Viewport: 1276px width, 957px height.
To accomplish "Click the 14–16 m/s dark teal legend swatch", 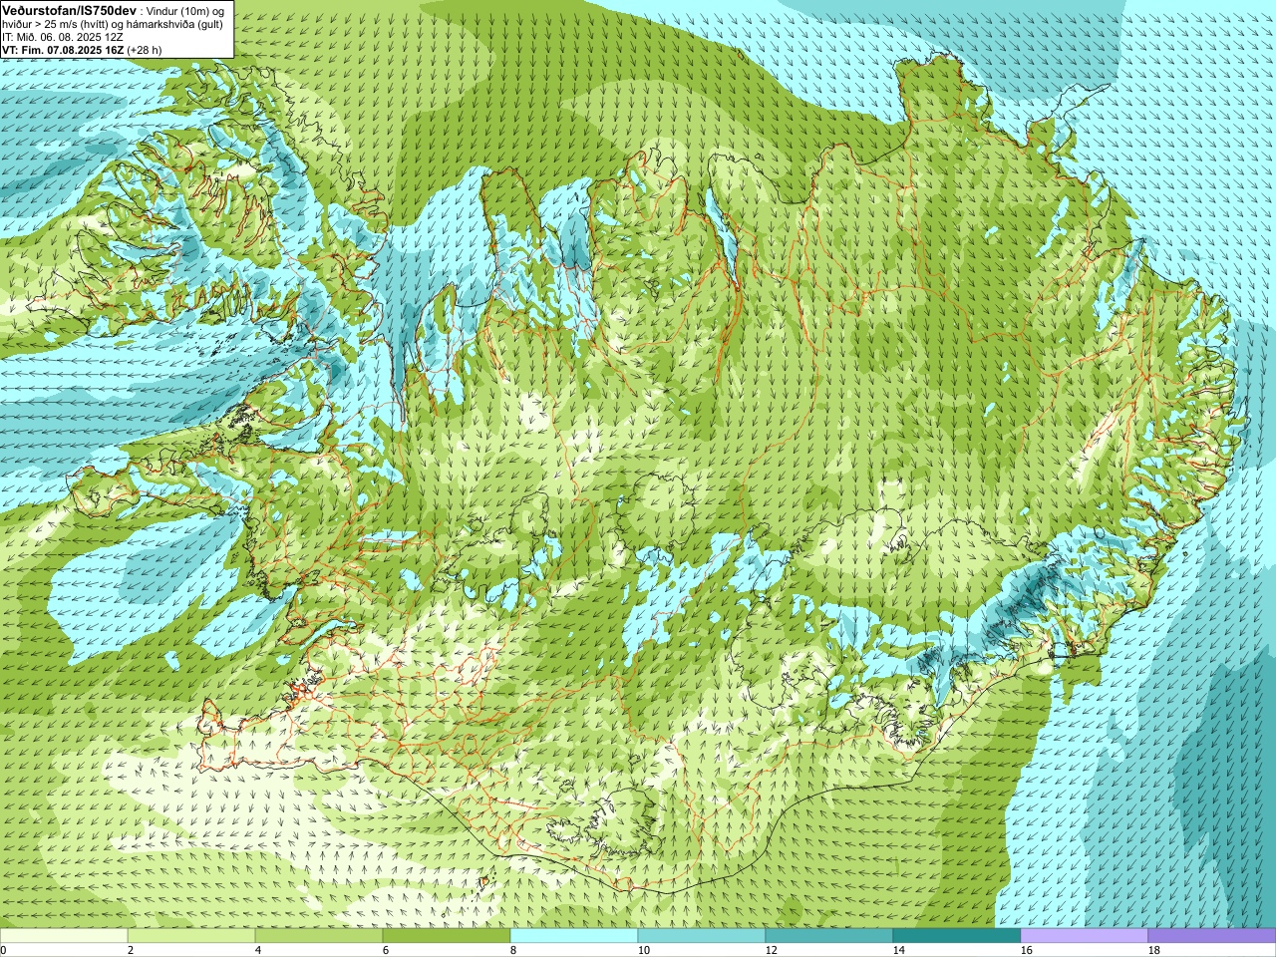I will 957,936.
